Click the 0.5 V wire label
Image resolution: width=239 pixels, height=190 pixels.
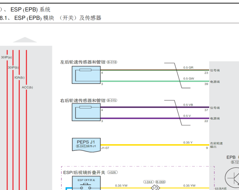click(187, 116)
